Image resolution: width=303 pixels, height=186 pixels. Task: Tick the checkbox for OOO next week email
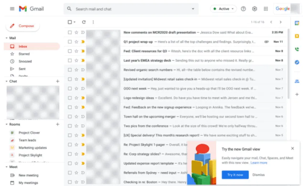click(x=70, y=89)
